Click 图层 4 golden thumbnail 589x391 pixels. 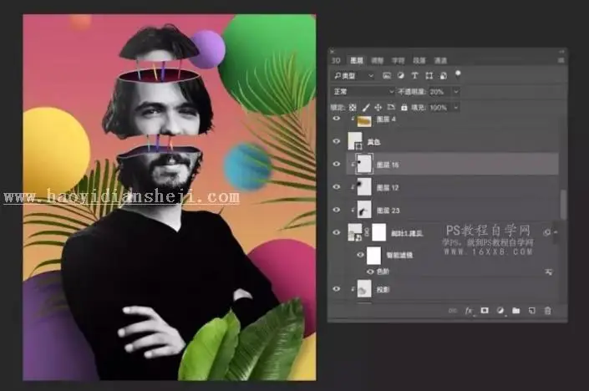coord(363,120)
